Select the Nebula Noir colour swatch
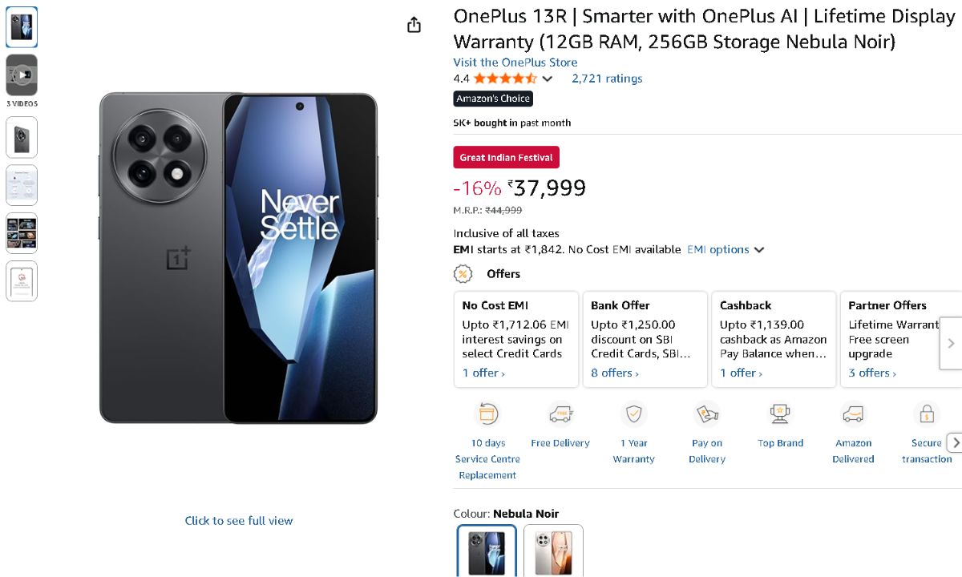This screenshot has height=577, width=962. point(487,551)
